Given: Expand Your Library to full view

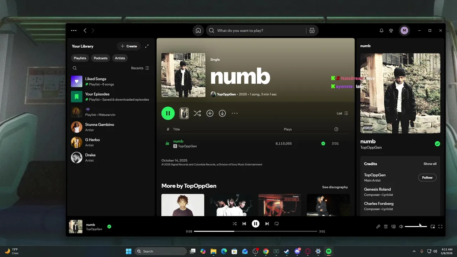Looking at the screenshot, I should [x=147, y=46].
